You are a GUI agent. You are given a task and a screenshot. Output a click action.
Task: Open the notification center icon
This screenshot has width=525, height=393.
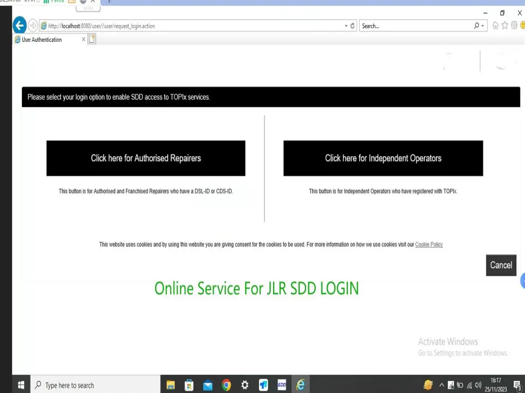click(x=517, y=385)
